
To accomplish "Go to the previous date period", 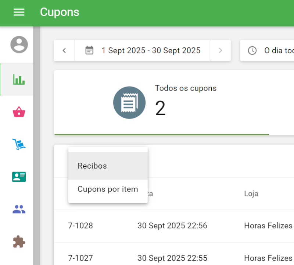I will click(x=64, y=50).
